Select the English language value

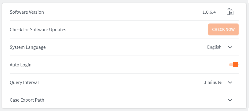coord(214,47)
